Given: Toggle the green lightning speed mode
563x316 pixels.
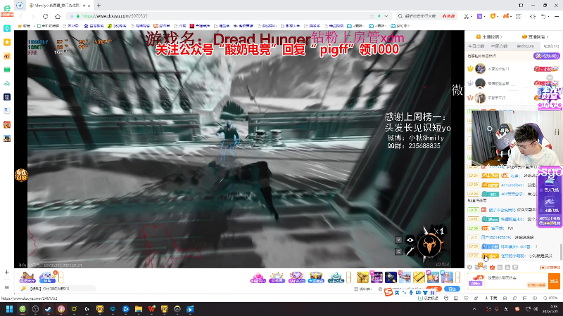Looking at the screenshot, I should (x=379, y=16).
